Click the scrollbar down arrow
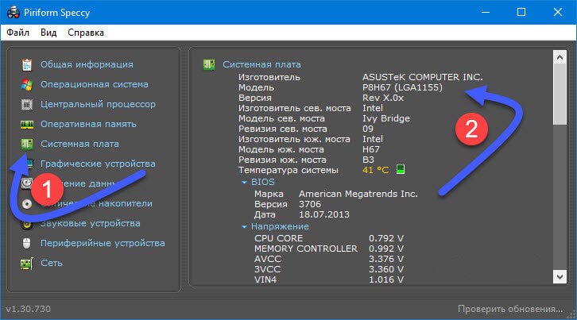The height and width of the screenshot is (320, 577). (560, 277)
